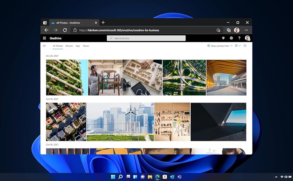
Task: Open the woman with chair photo thumbnail
Action: click(105, 78)
